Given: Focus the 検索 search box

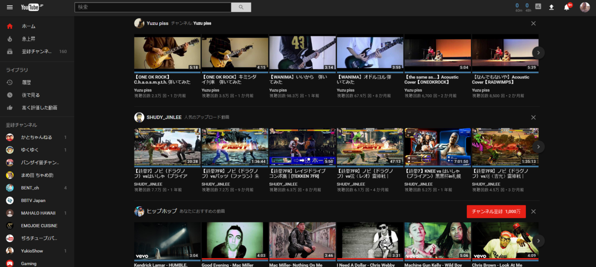Looking at the screenshot, I should coord(153,7).
